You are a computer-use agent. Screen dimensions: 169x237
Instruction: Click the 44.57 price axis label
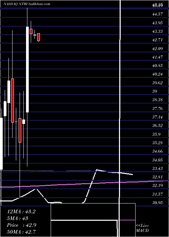coord(158,14)
